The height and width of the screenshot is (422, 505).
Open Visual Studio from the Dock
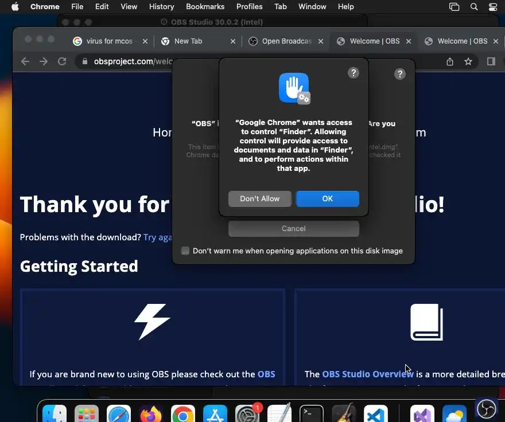[422, 413]
